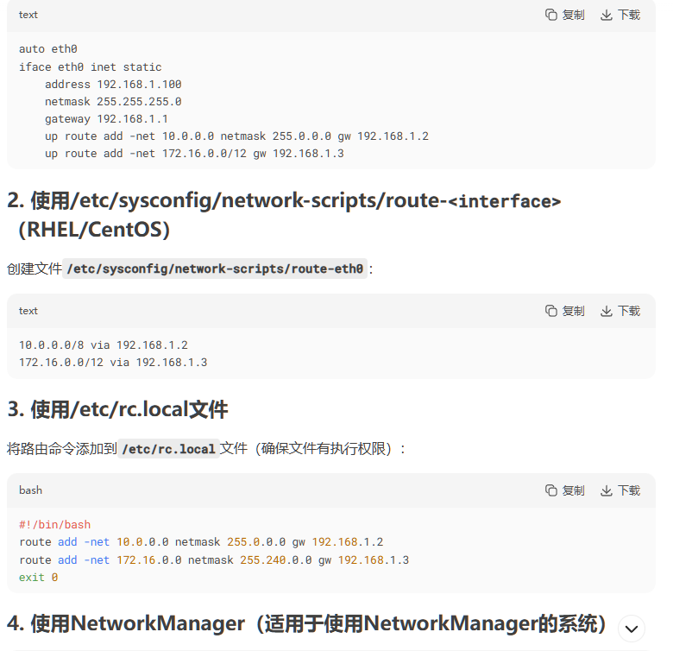Click the scroll-down chevron button
The height and width of the screenshot is (651, 673).
pos(631,629)
